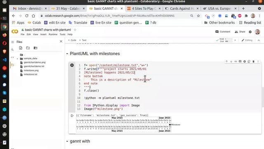Click the Chrome address bar URL
264x149 pixels.
109,16
